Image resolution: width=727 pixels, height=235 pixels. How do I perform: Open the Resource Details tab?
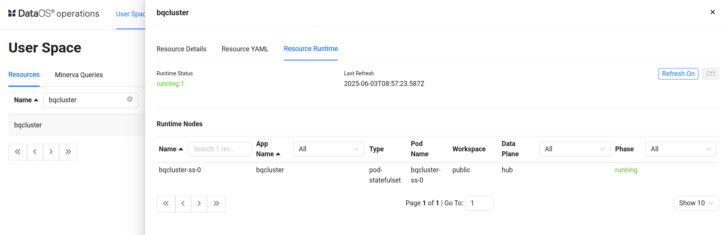181,49
